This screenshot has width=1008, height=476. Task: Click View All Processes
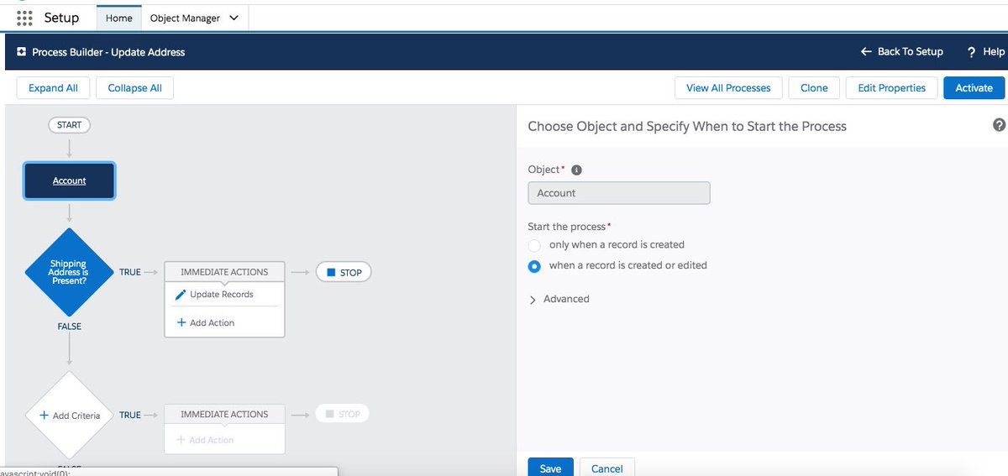tap(728, 88)
